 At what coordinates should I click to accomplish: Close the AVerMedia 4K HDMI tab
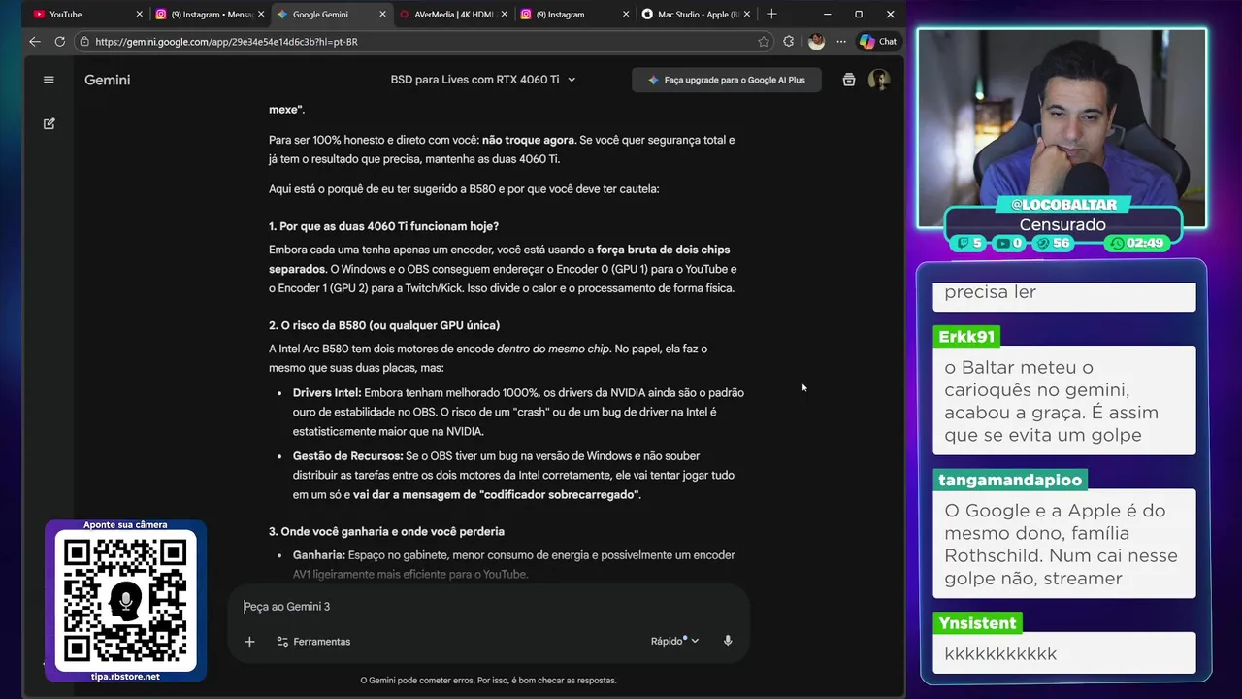(504, 15)
